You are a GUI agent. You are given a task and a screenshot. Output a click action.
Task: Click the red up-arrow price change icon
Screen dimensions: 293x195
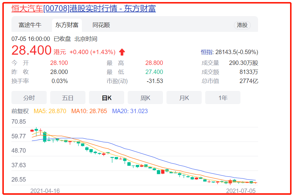[122, 52]
